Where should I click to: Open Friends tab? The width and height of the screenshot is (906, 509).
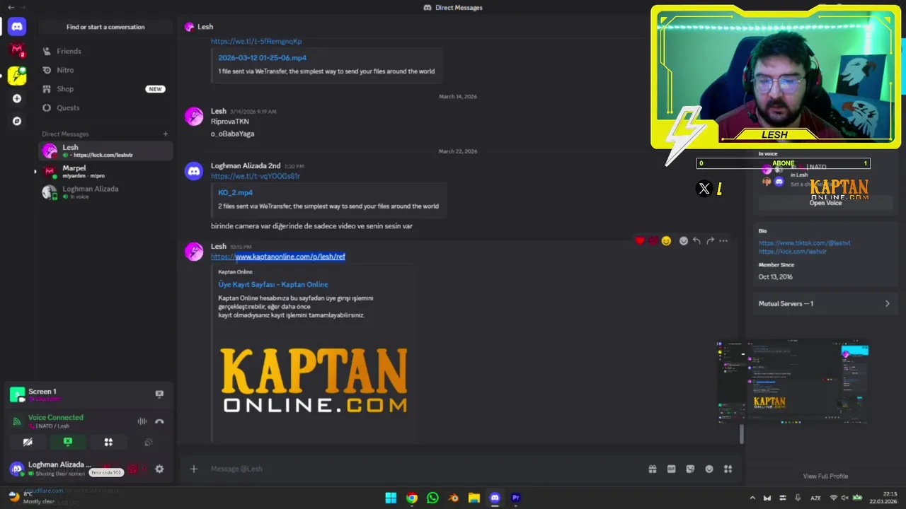(105, 51)
